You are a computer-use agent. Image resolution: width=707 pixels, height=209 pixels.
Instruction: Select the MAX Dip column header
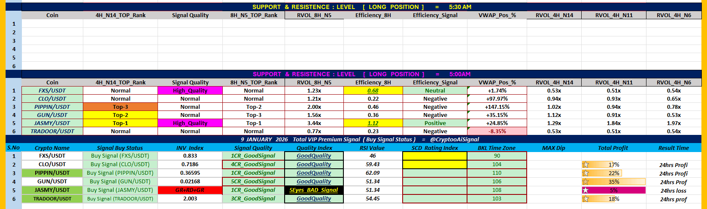pyautogui.click(x=554, y=148)
